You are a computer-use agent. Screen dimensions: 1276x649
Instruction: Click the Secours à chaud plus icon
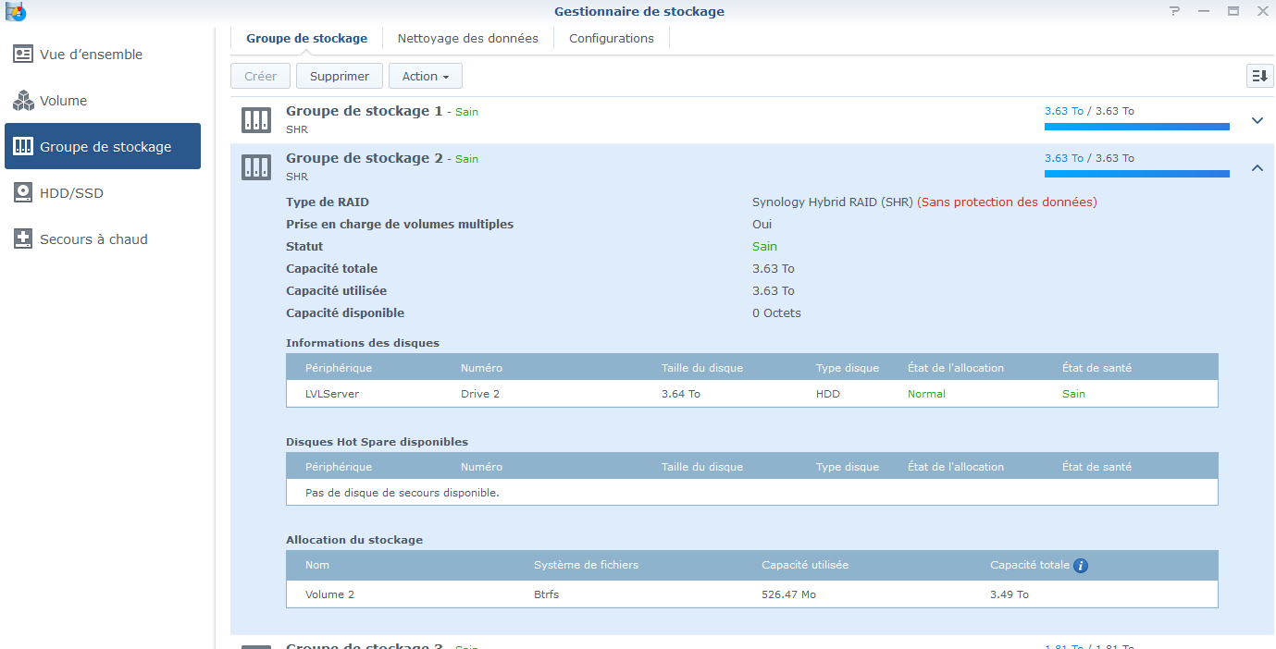pos(23,239)
